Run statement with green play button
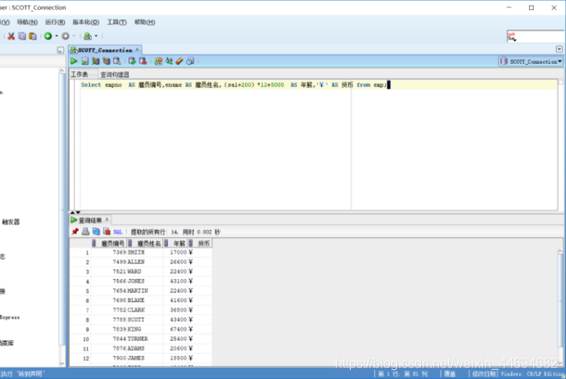566x379 pixels. [x=74, y=61]
